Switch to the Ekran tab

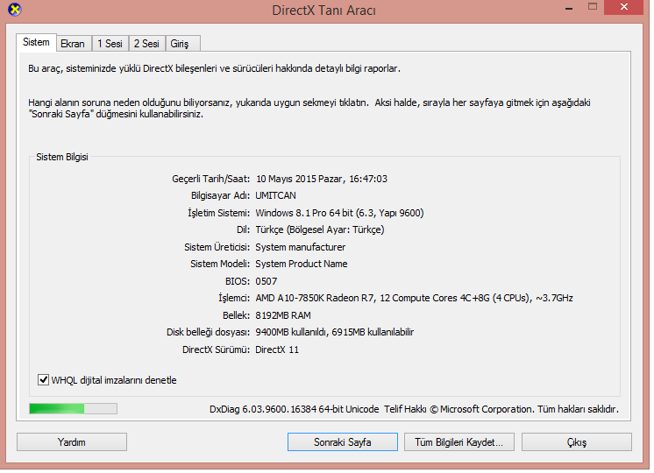click(74, 44)
